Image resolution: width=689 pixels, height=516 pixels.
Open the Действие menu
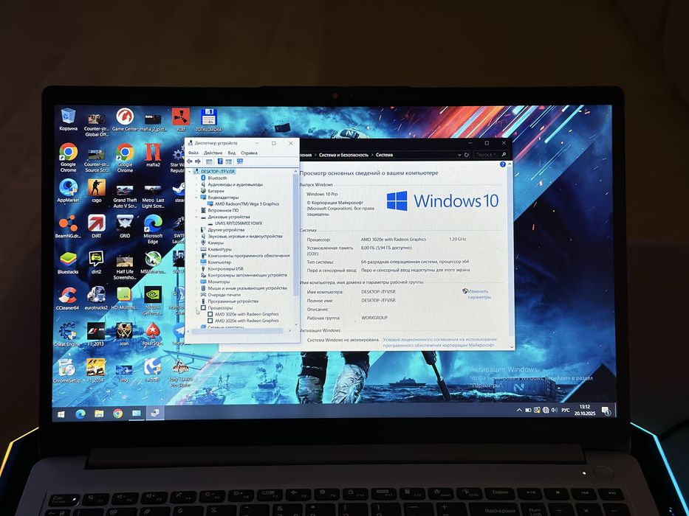pos(213,153)
